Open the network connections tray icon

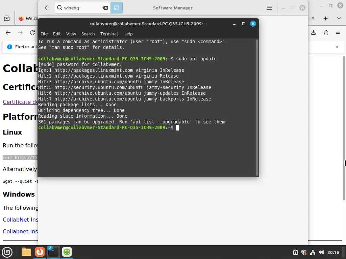pyautogui.click(x=313, y=252)
